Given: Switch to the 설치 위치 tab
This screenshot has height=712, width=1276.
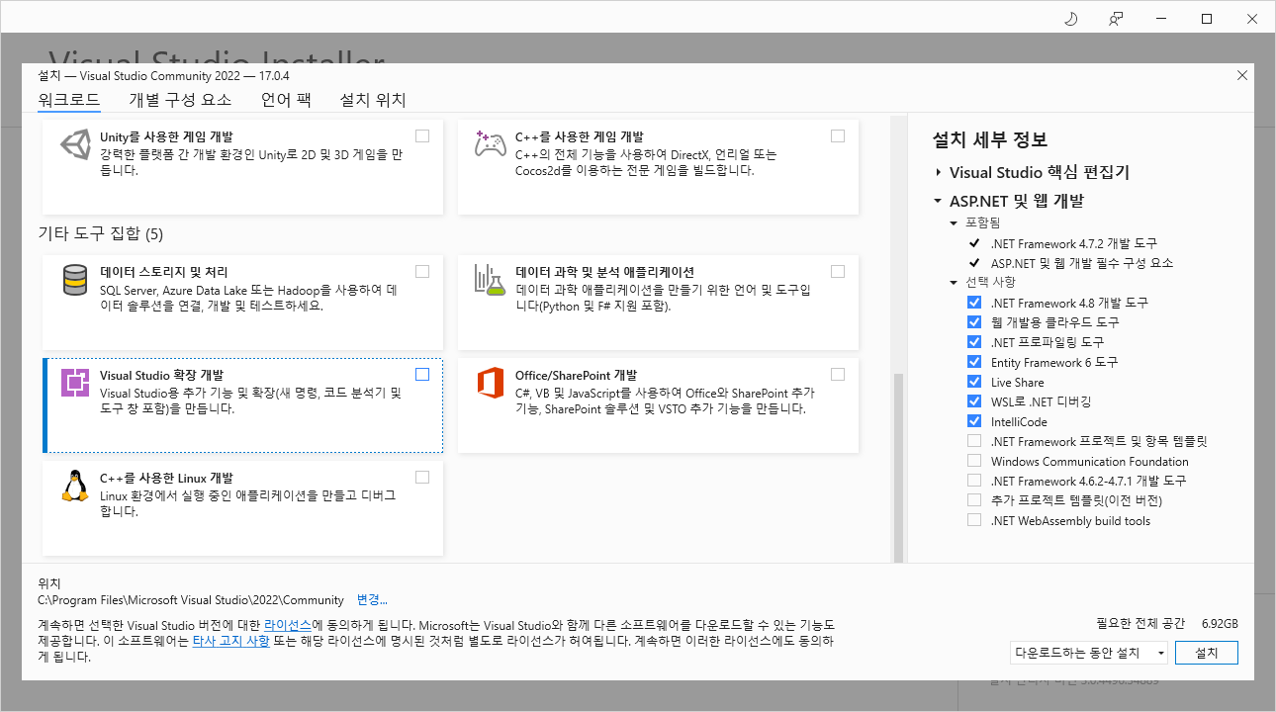Looking at the screenshot, I should point(373,100).
